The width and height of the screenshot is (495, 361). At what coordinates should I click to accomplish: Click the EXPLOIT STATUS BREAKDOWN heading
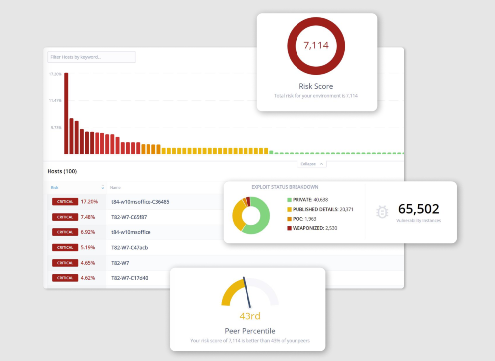point(285,187)
